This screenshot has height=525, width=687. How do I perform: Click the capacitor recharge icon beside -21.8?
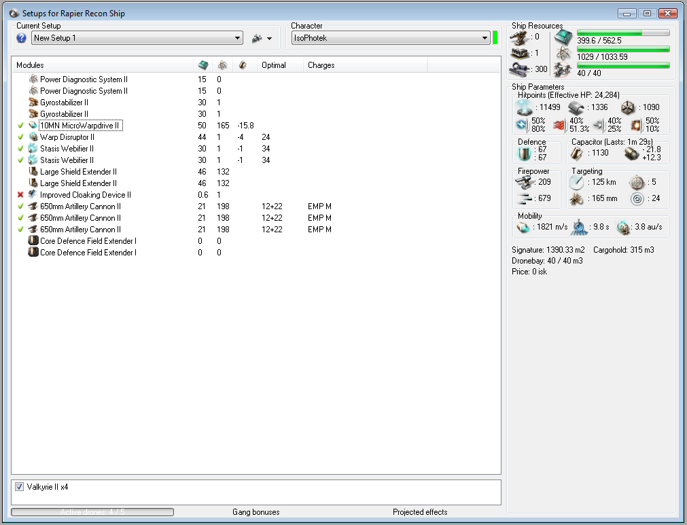[631, 153]
